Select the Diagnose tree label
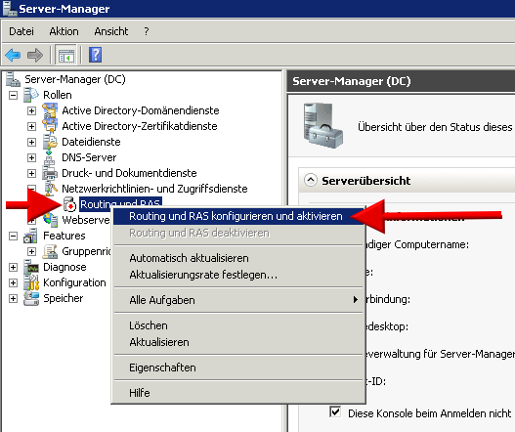This screenshot has height=432, width=515. (64, 267)
